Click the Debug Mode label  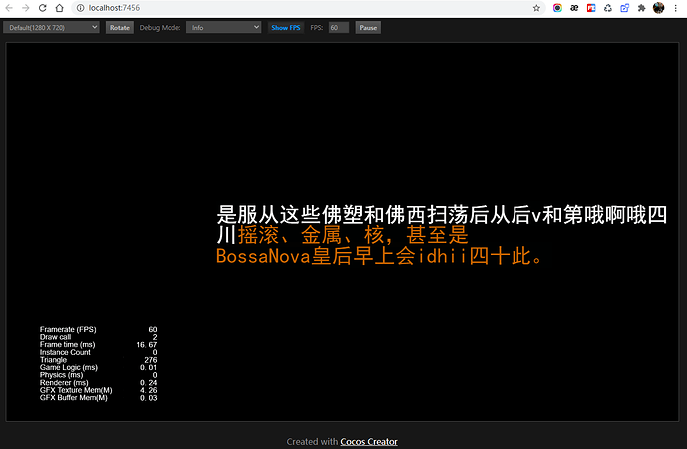[x=160, y=28]
